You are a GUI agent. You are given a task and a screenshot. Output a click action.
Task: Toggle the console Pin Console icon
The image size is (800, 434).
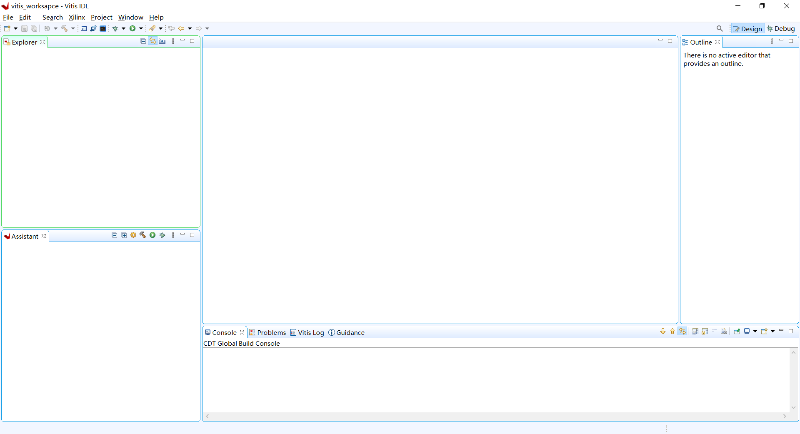click(x=737, y=331)
